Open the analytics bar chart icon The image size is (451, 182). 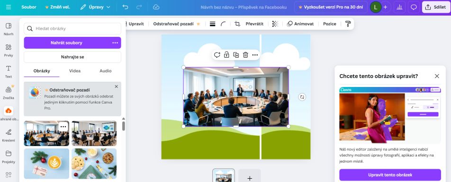tap(399, 7)
